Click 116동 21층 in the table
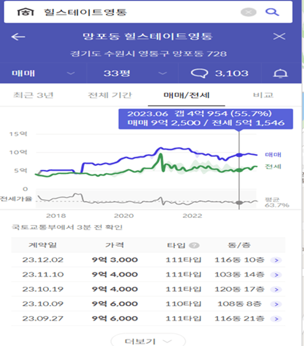The image size is (304, 346). pos(240,318)
